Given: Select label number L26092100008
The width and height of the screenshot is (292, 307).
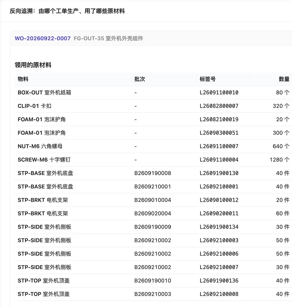Looking at the screenshot, I should pyautogui.click(x=219, y=294).
